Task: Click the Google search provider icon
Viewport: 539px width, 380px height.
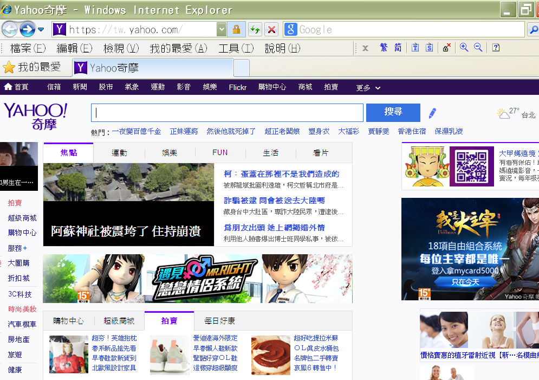Action: point(291,30)
